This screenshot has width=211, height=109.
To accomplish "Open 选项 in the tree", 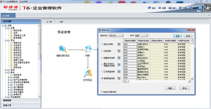I will 15,33.
